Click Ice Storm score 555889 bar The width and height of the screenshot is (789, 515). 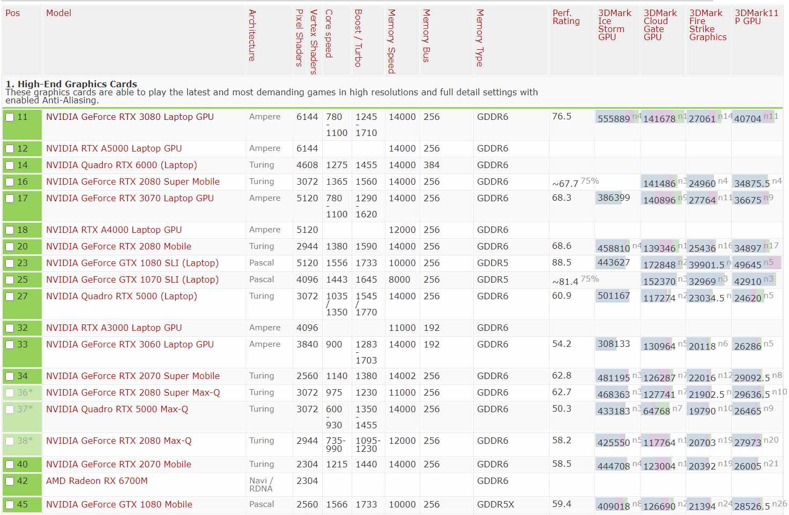pos(617,117)
